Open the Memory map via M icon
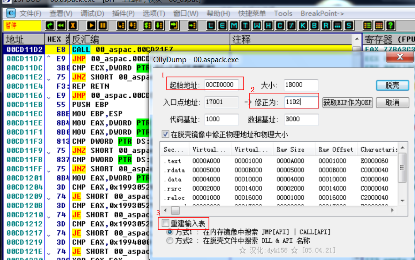The height and width of the screenshot is (260, 415). (234, 25)
